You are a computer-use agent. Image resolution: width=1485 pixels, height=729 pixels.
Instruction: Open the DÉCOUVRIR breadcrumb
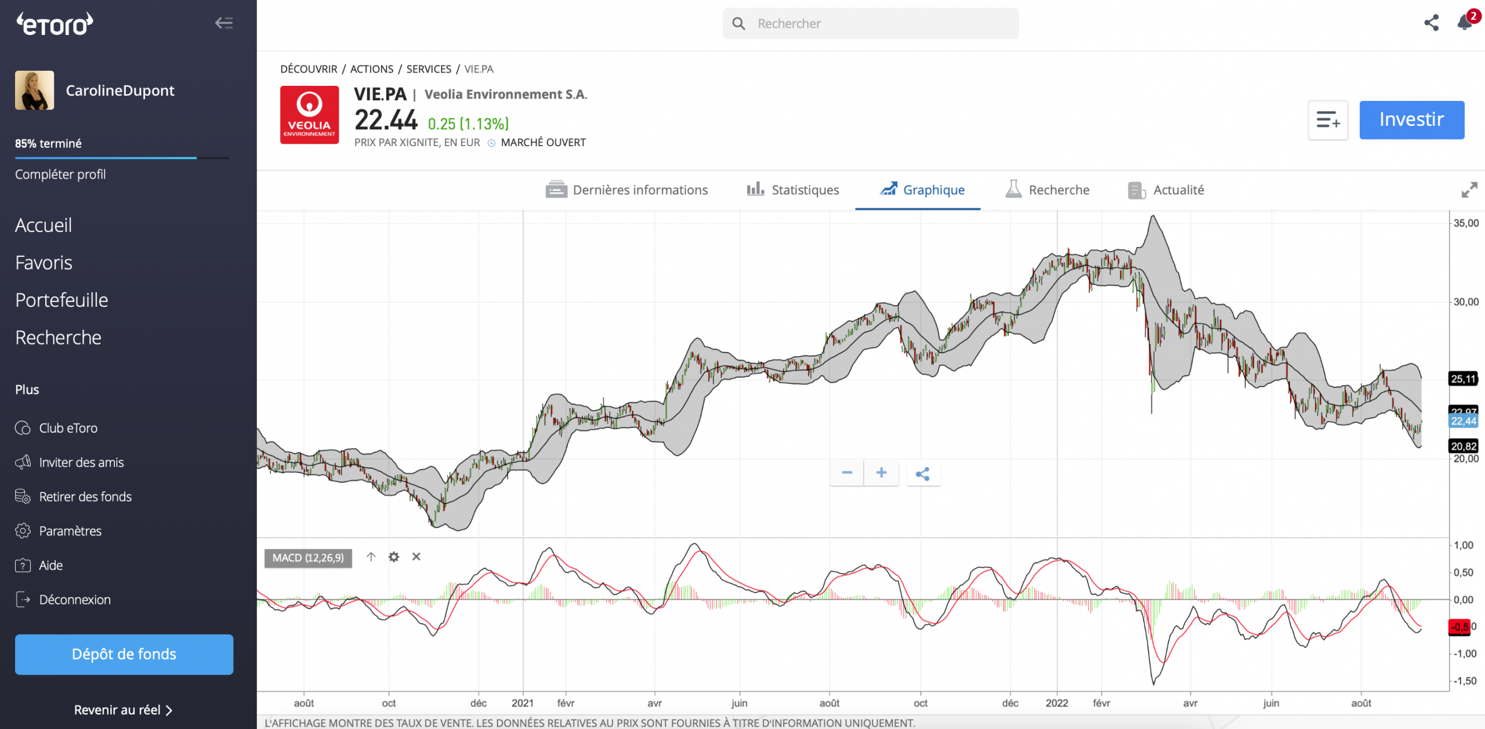tap(309, 69)
